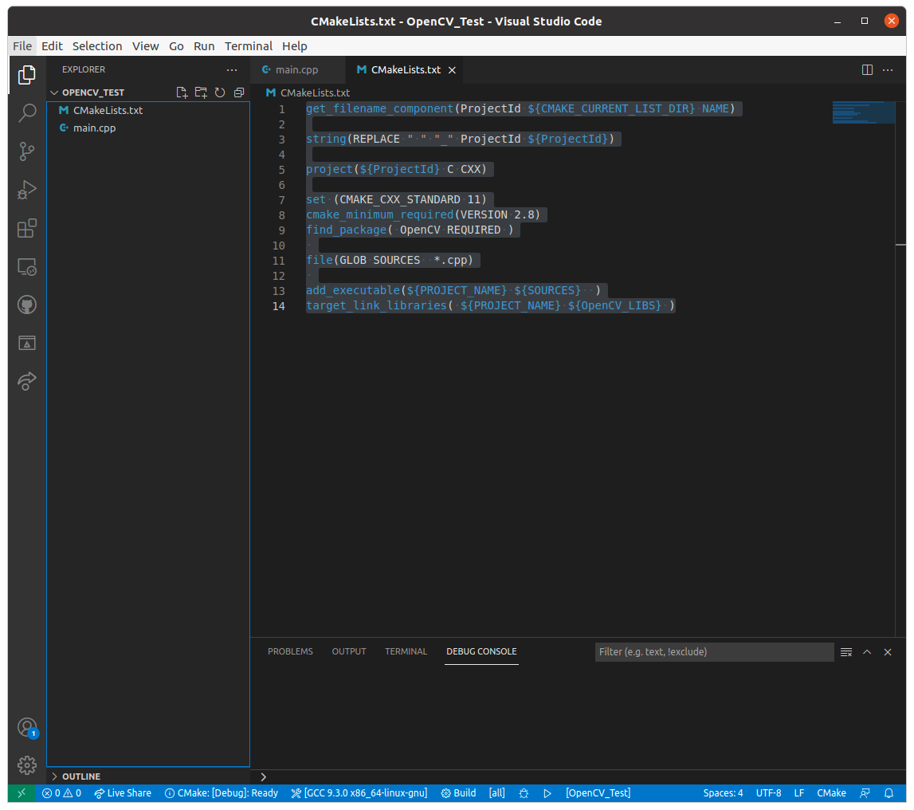Close the CMakeLists.txt tab

[x=452, y=70]
